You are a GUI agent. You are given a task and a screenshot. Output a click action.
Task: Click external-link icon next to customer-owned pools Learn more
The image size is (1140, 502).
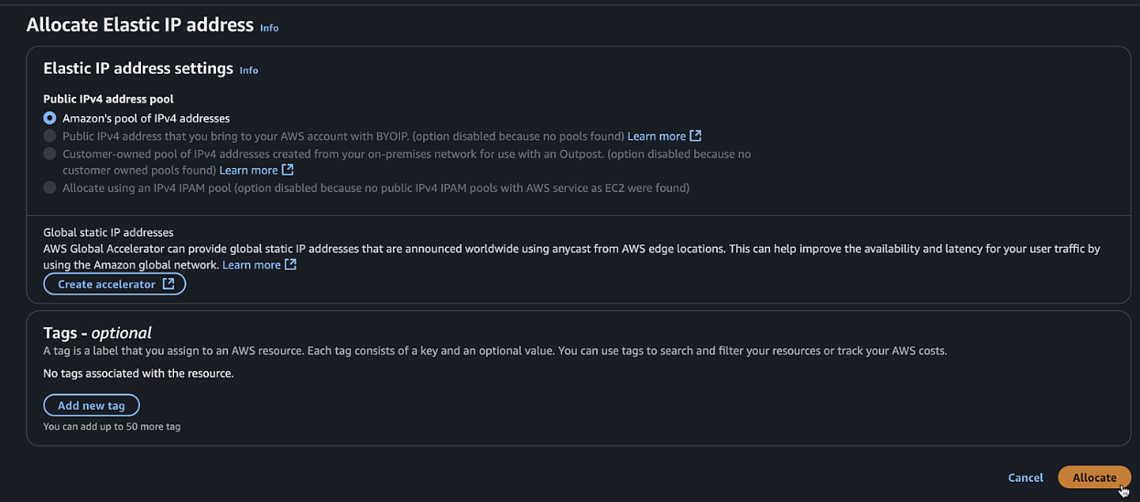288,169
